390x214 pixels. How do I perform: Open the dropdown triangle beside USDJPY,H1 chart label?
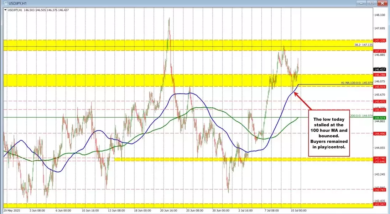pos(6,10)
